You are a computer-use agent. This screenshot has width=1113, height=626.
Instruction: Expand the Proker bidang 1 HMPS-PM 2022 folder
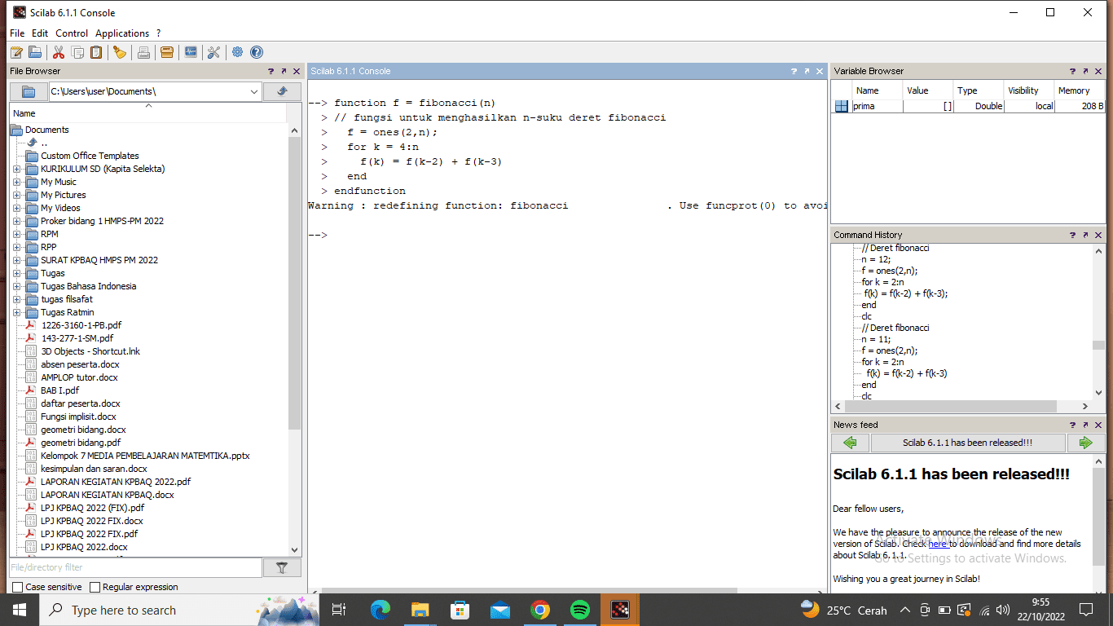pos(16,221)
